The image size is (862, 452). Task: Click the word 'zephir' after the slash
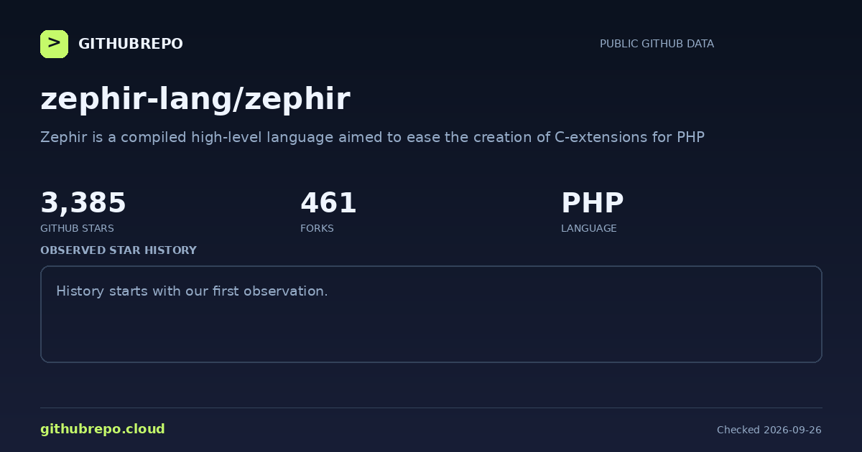click(x=297, y=99)
